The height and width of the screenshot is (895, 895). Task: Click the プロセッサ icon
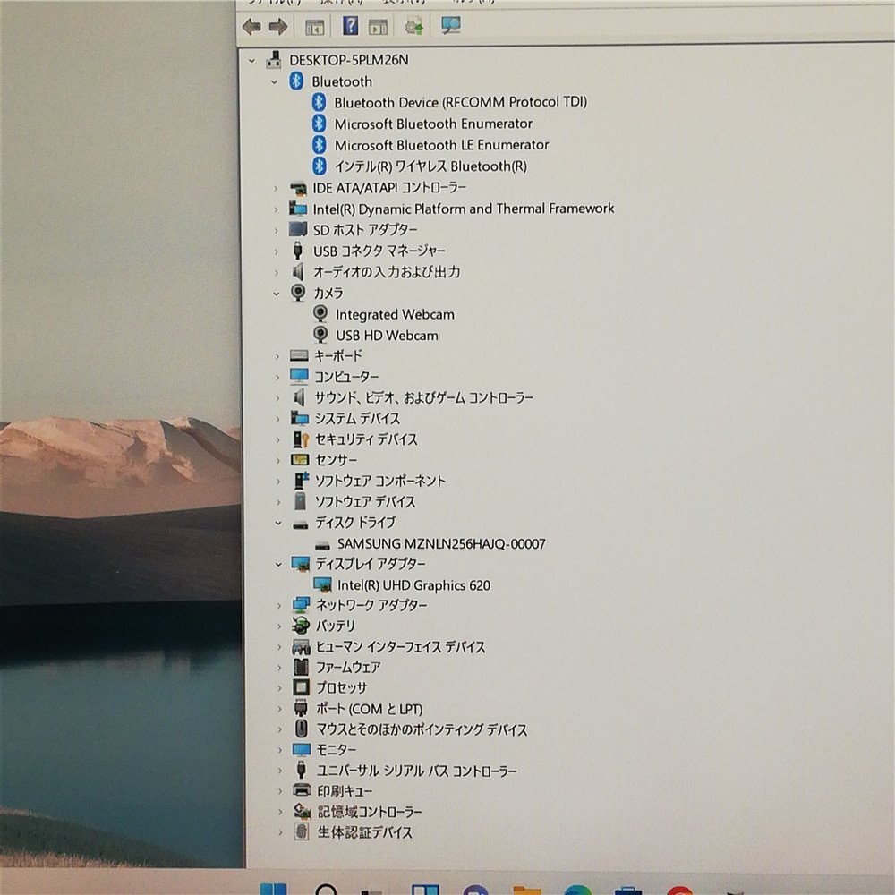(x=302, y=687)
